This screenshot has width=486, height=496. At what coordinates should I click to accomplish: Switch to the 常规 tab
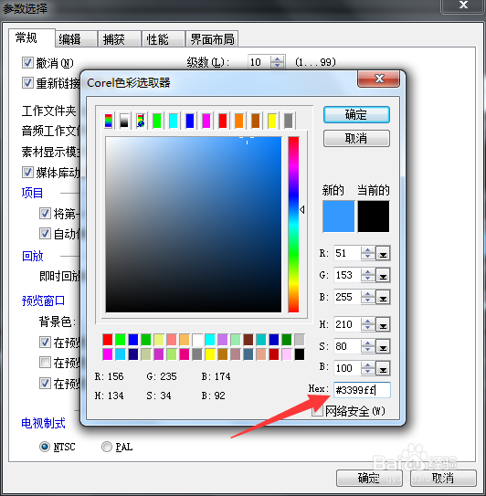point(32,38)
